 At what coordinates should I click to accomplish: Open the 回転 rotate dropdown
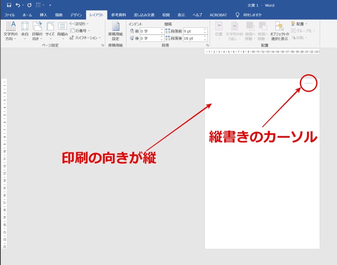300,38
